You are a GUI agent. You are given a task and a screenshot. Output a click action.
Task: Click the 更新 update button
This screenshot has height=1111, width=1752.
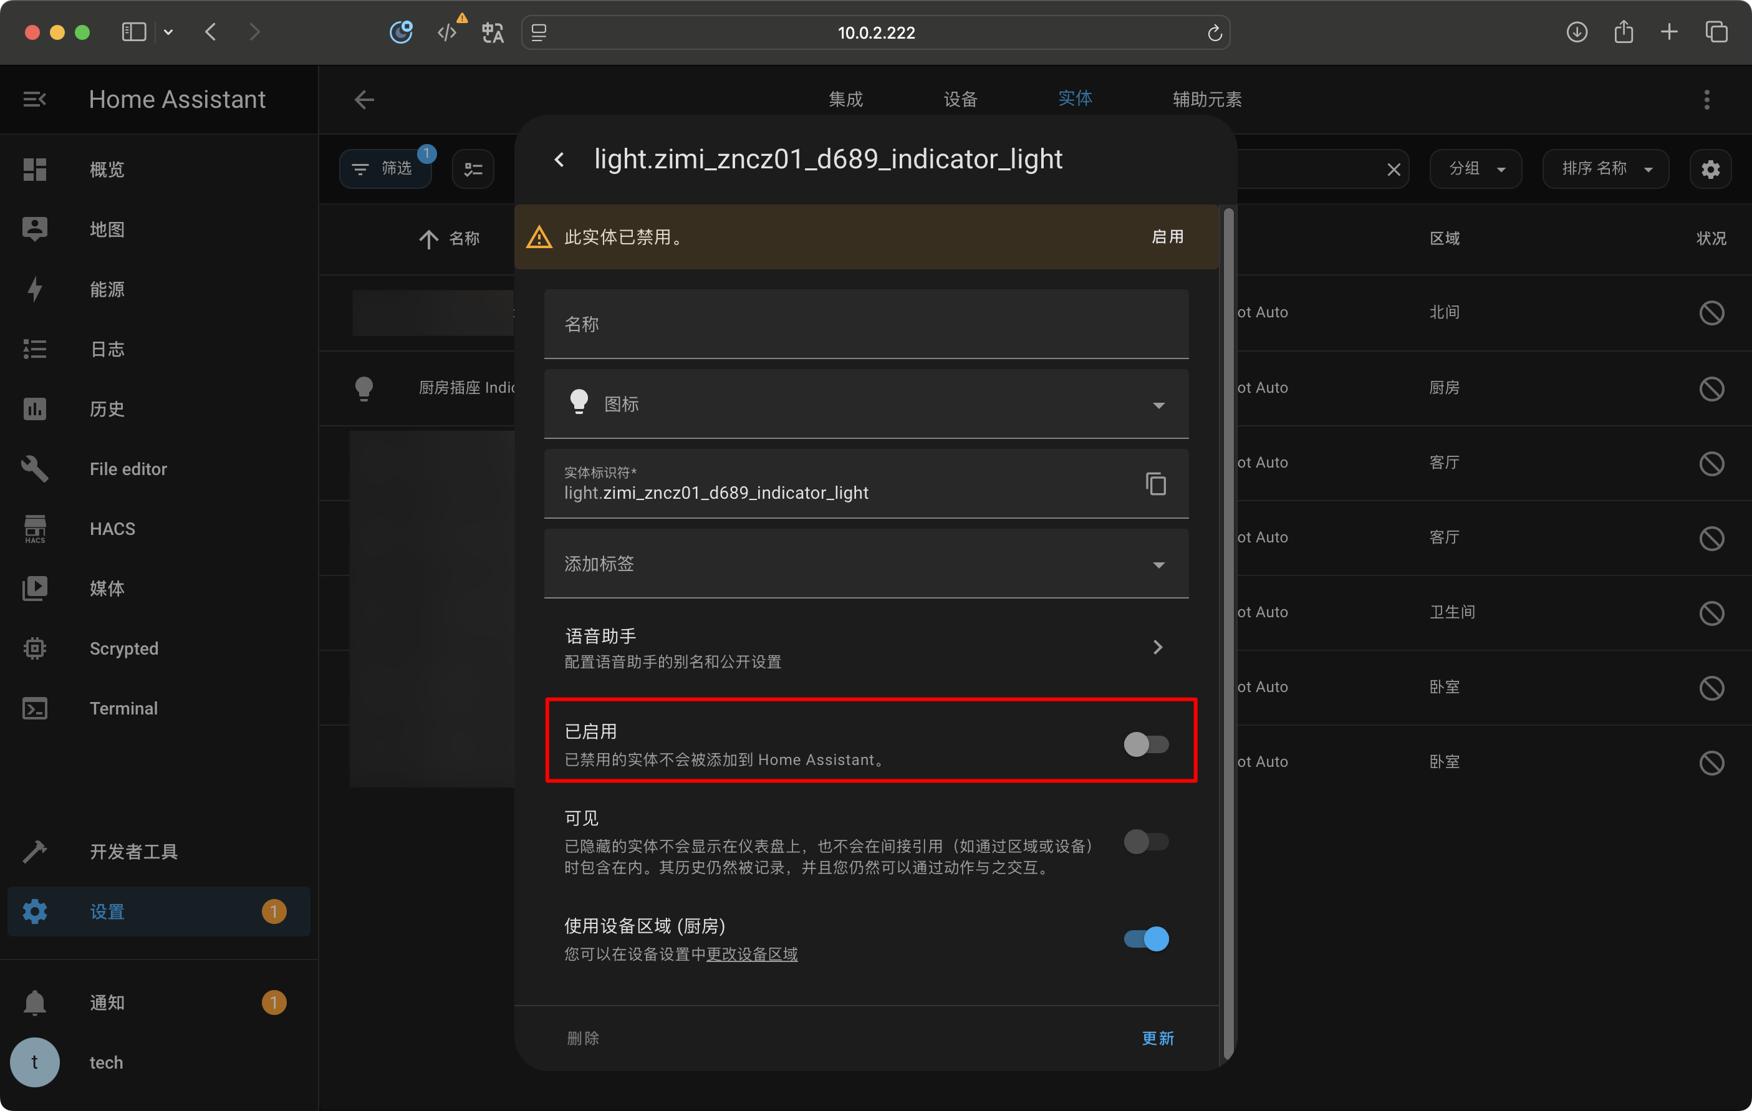coord(1158,1038)
